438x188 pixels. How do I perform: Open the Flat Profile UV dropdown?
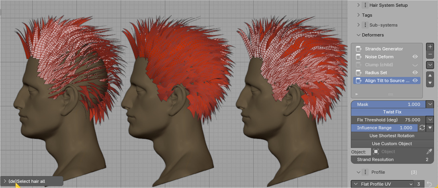tap(382, 184)
